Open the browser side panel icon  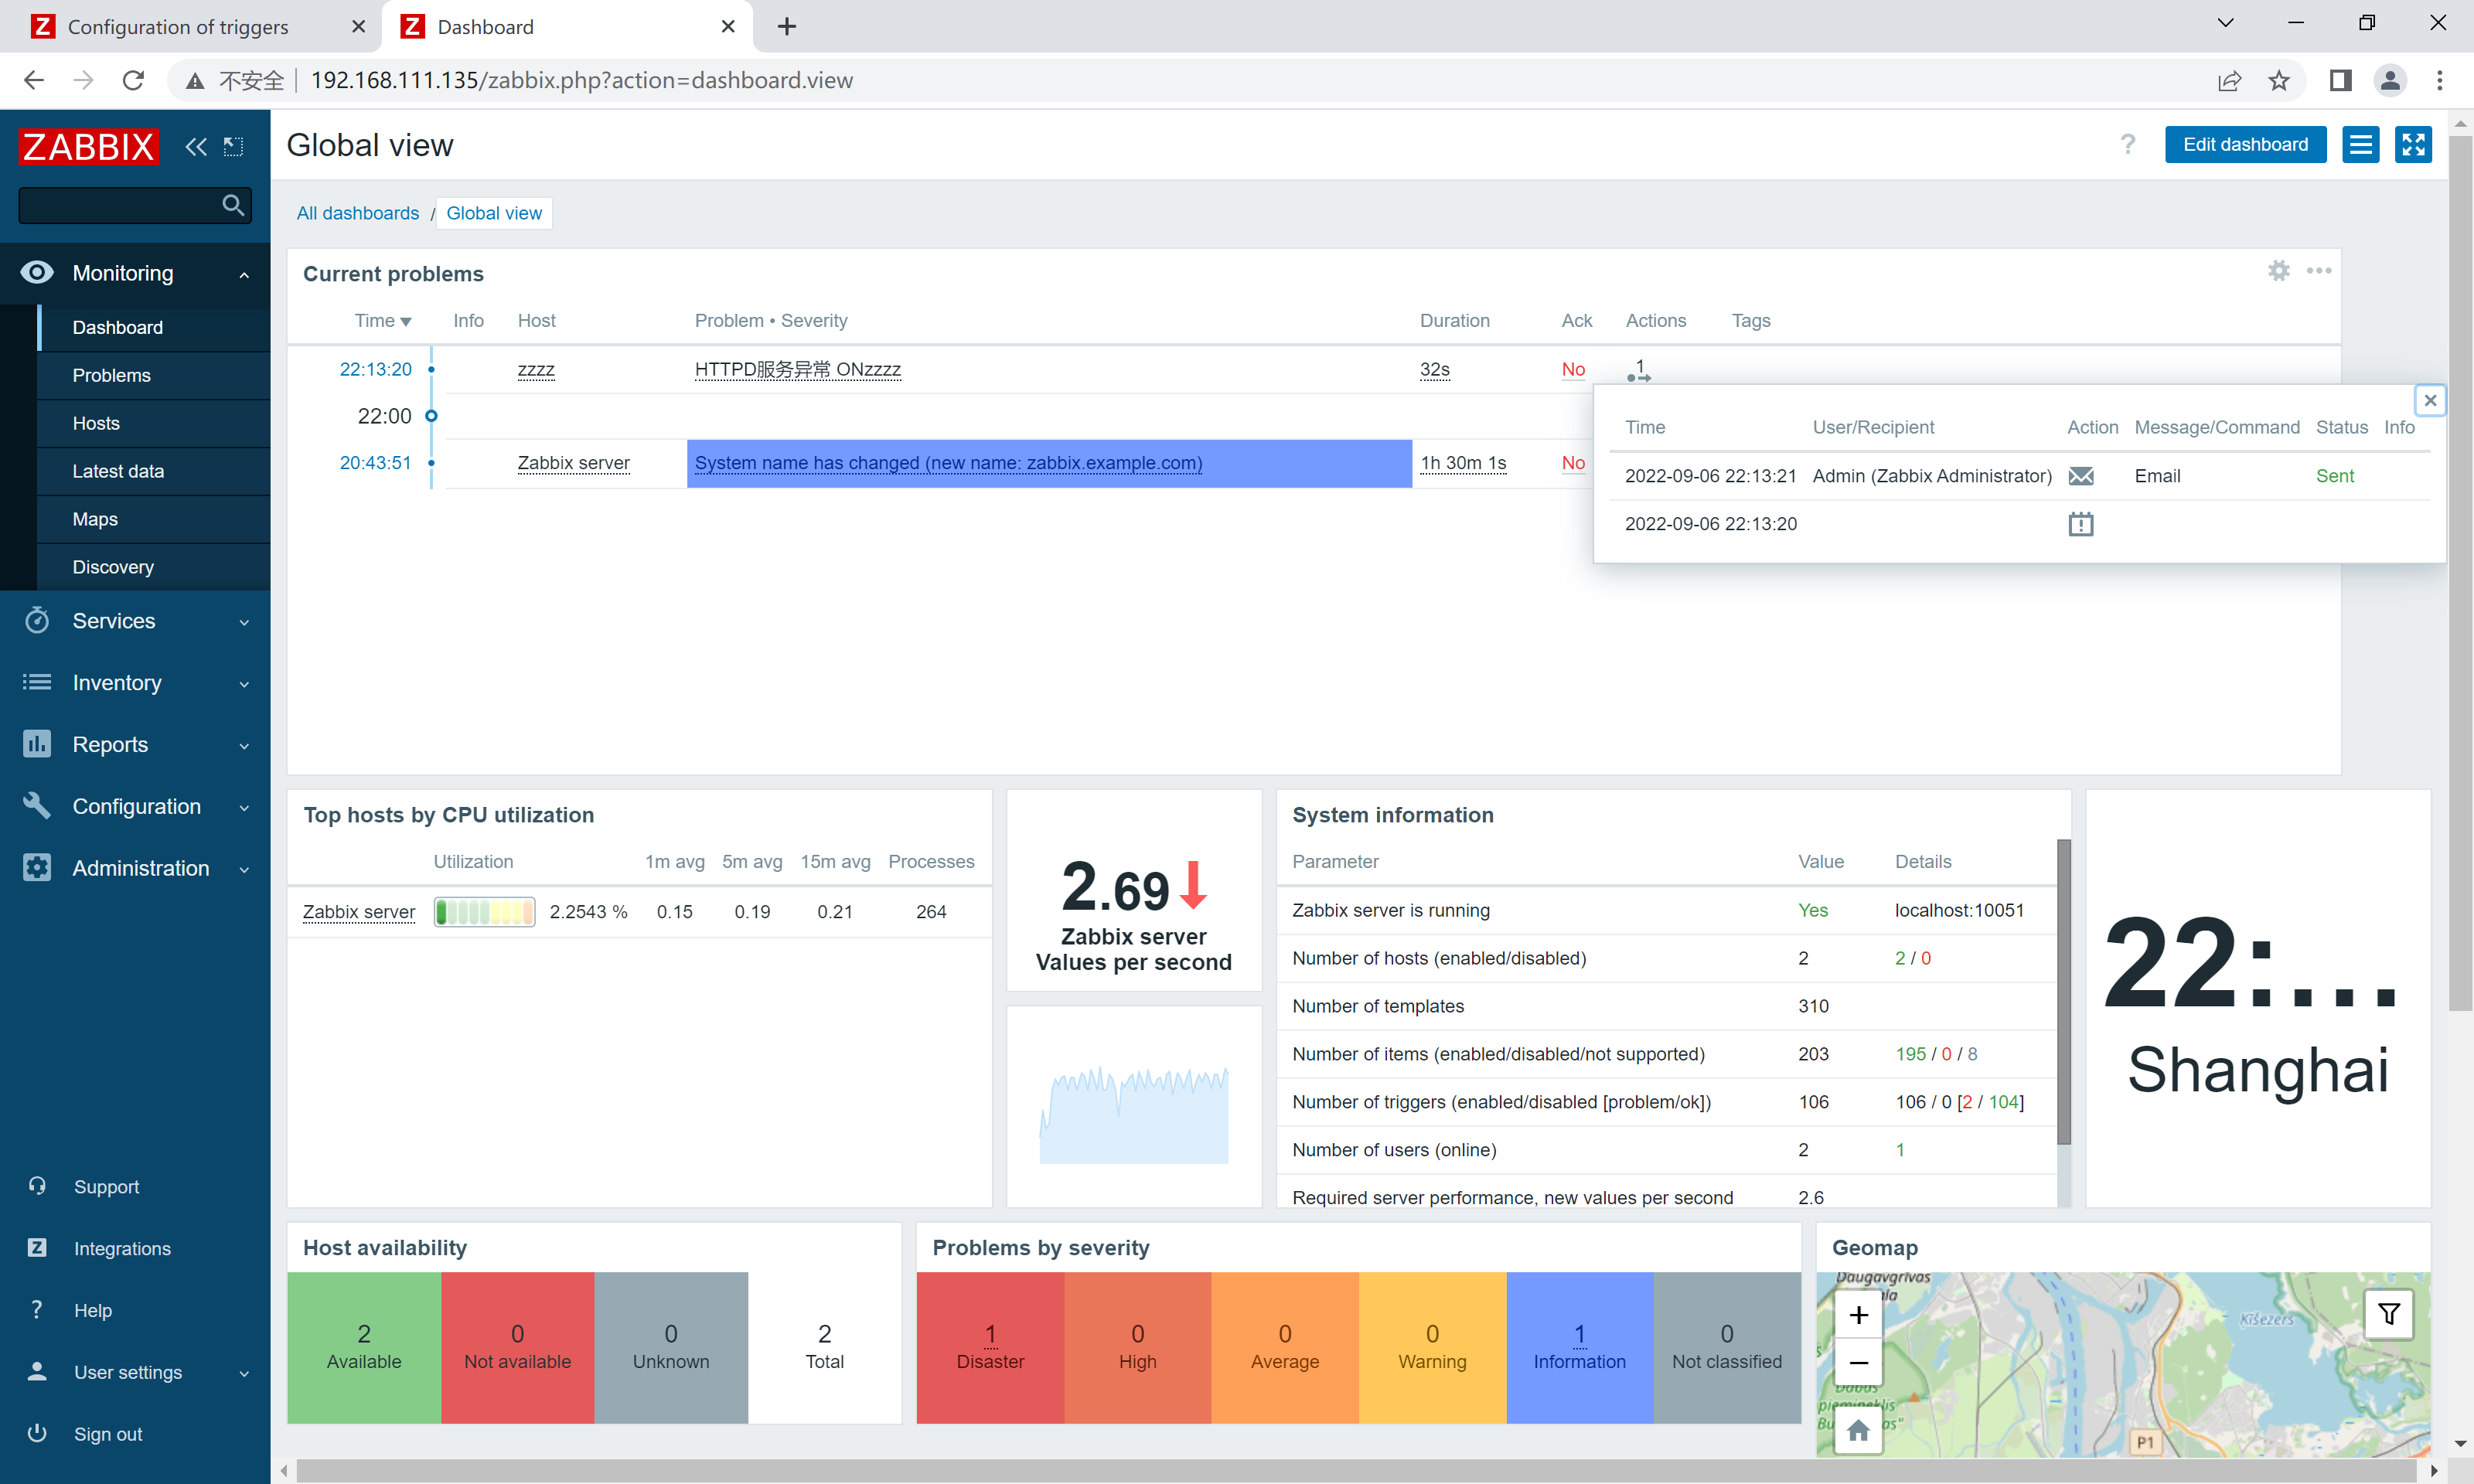2340,81
